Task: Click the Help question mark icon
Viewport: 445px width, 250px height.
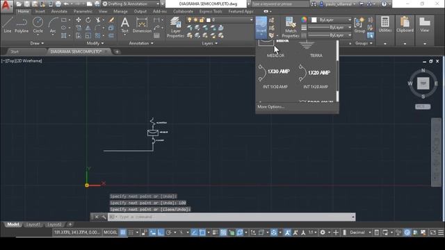Action: (x=384, y=4)
